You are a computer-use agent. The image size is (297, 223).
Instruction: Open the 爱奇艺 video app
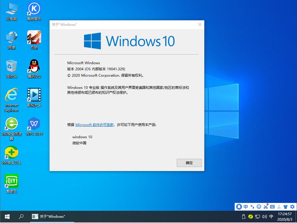click(x=12, y=182)
